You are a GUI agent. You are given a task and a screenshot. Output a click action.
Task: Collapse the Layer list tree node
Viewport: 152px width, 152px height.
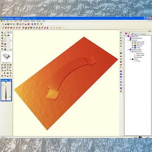pyautogui.click(x=128, y=40)
